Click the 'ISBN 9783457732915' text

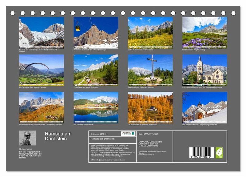click(x=148, y=134)
